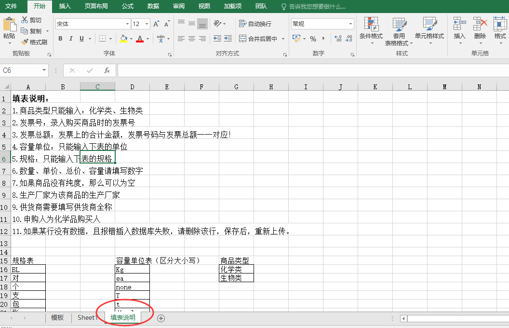Screen dimensions: 509x328
Task: Switch to the 插入 ribbon tab
Action: click(65, 6)
